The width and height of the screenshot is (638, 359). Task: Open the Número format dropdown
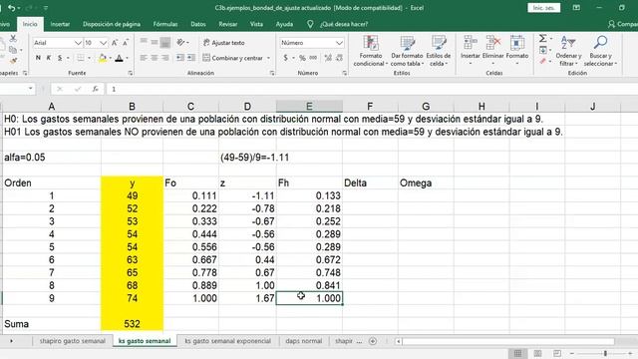coord(339,43)
